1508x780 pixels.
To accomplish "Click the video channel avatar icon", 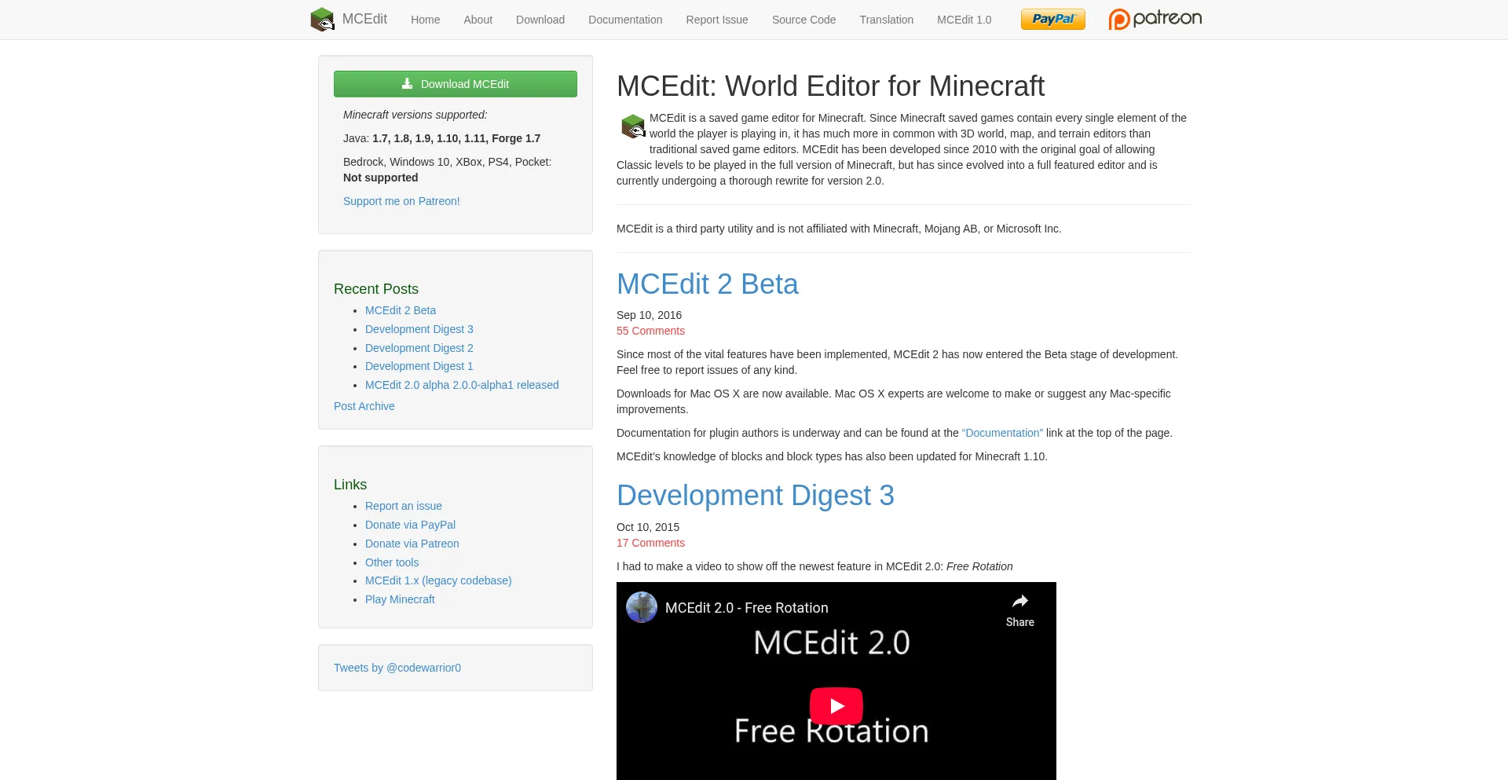I will [x=642, y=607].
